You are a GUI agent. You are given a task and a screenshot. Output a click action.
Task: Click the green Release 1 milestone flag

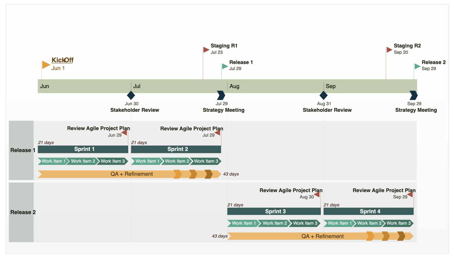coord(225,66)
